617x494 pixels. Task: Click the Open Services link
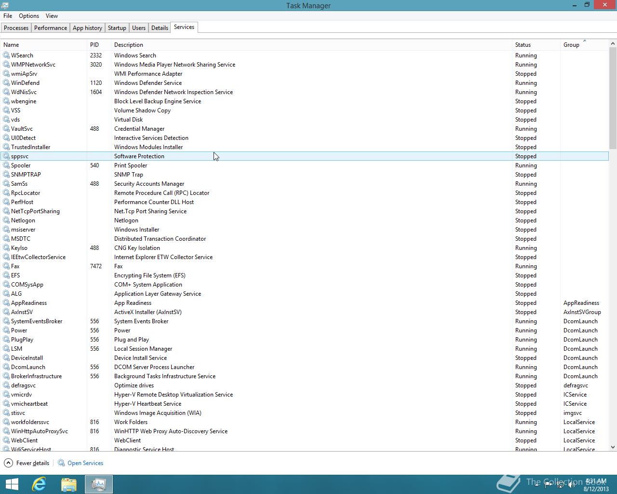pyautogui.click(x=85, y=463)
